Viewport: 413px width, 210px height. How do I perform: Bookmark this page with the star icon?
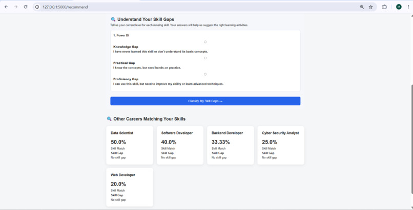coord(370,7)
